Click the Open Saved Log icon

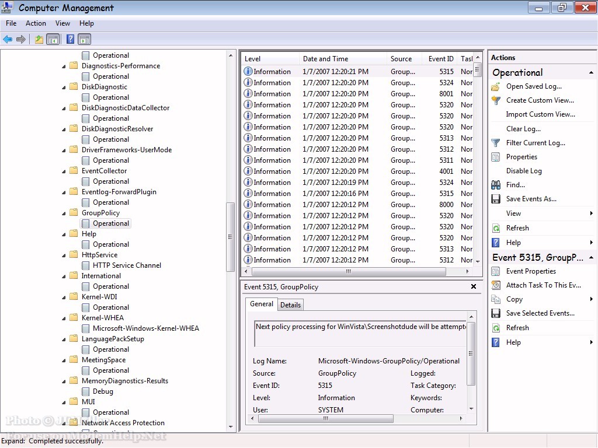point(496,86)
